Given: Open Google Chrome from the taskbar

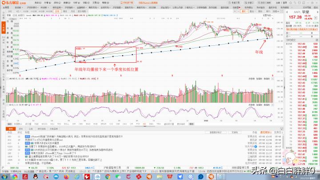Looking at the screenshot, I should [x=108, y=176].
